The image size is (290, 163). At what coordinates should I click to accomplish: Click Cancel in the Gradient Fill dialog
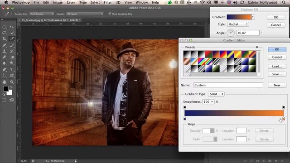[x=276, y=25]
